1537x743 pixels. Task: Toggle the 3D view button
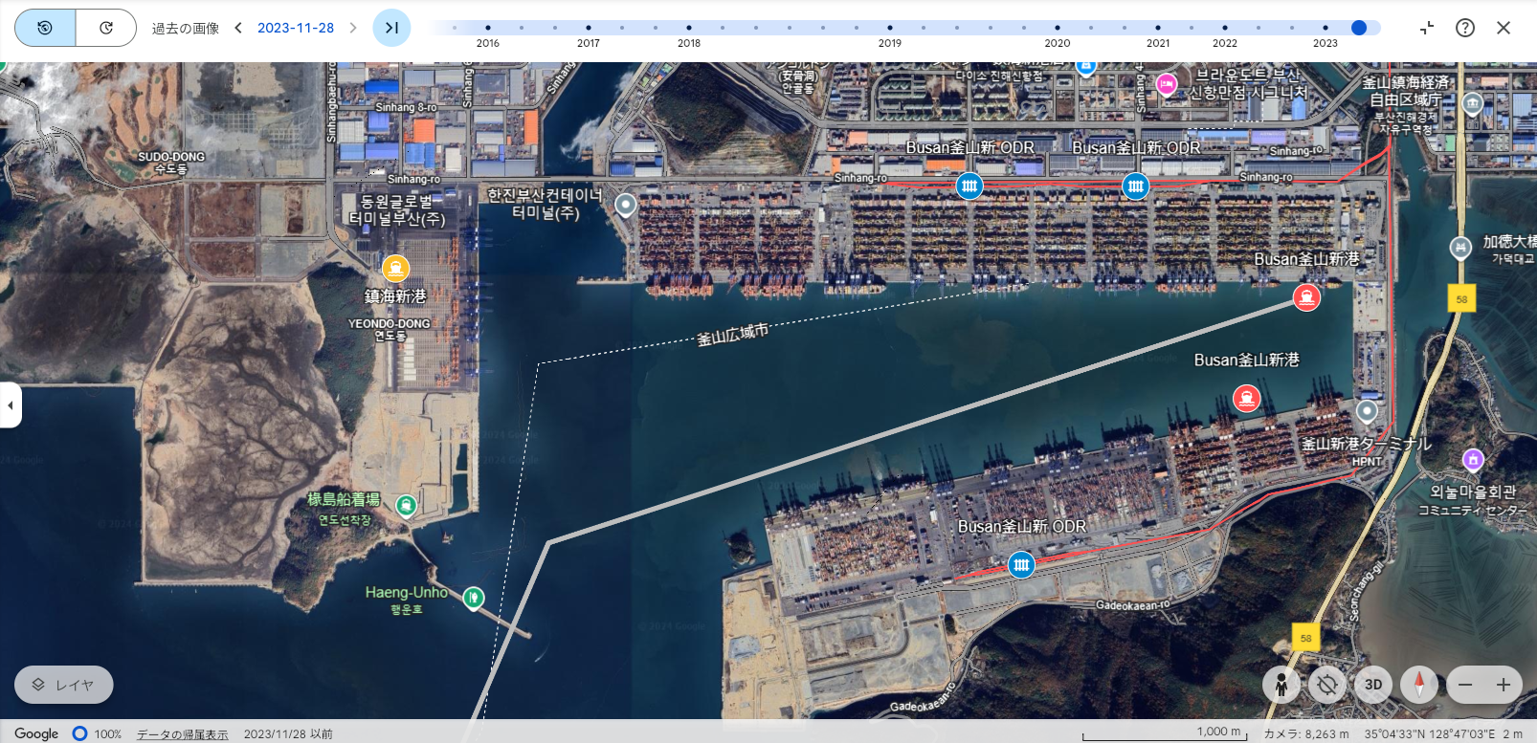coord(1373,685)
